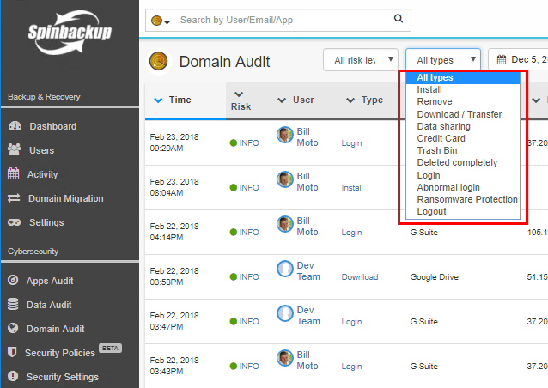Click Feb 22, 2018 03:43PM timestamp
Viewport: 548px width, 388px height.
click(174, 366)
